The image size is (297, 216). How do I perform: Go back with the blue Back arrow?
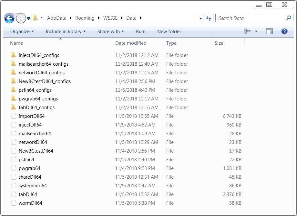coord(9,18)
